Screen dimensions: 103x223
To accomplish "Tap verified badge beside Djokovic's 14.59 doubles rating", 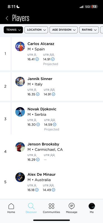I will [x=55, y=125].
